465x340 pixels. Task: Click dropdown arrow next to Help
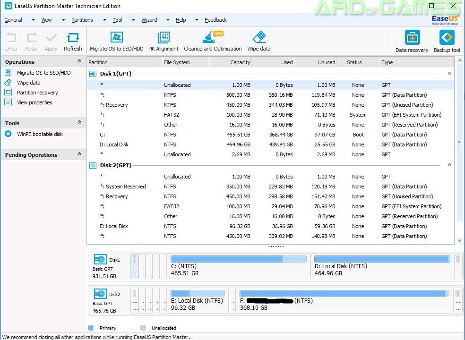pyautogui.click(x=197, y=20)
